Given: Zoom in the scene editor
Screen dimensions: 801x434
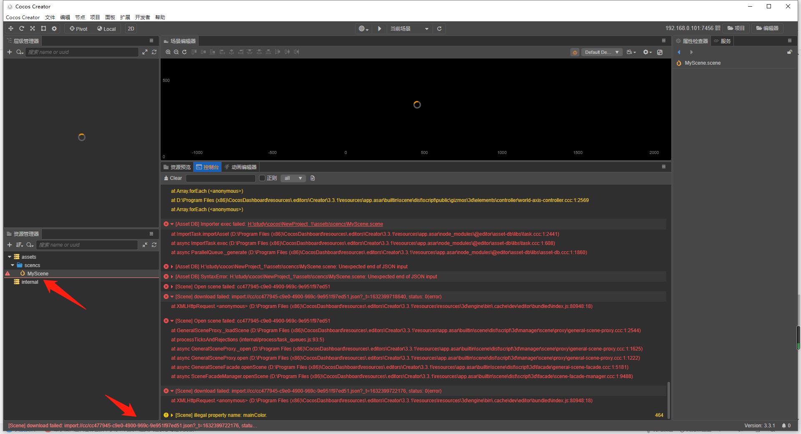Looking at the screenshot, I should coord(168,52).
